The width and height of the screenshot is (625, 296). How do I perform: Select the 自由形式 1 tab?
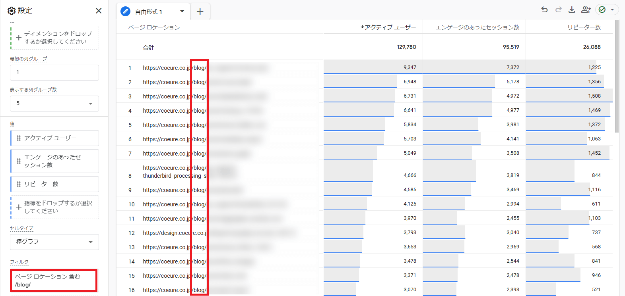(148, 12)
